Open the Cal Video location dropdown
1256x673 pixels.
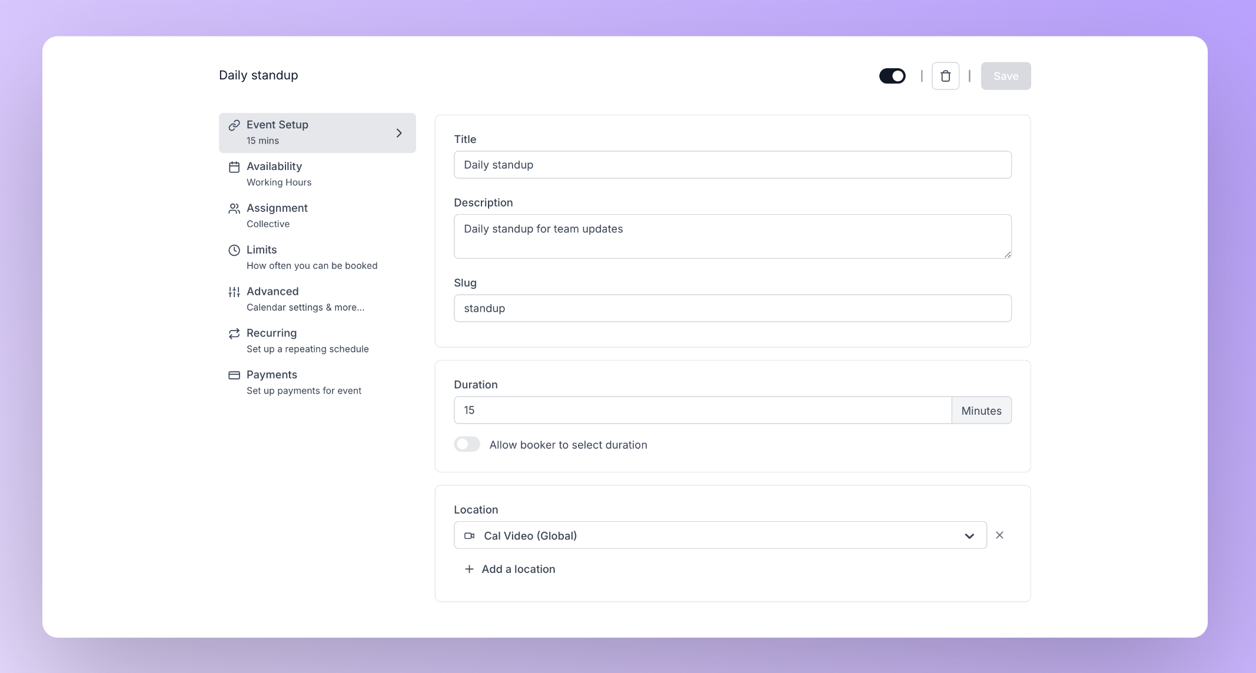point(720,535)
